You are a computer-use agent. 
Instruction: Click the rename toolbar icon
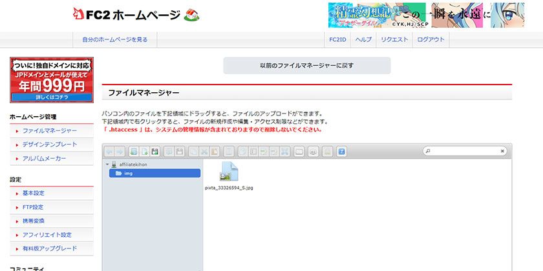(253, 152)
